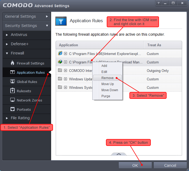The height and width of the screenshot is (171, 189).
Task: Click the Firewall Settings flame icon
Action: coord(12,63)
